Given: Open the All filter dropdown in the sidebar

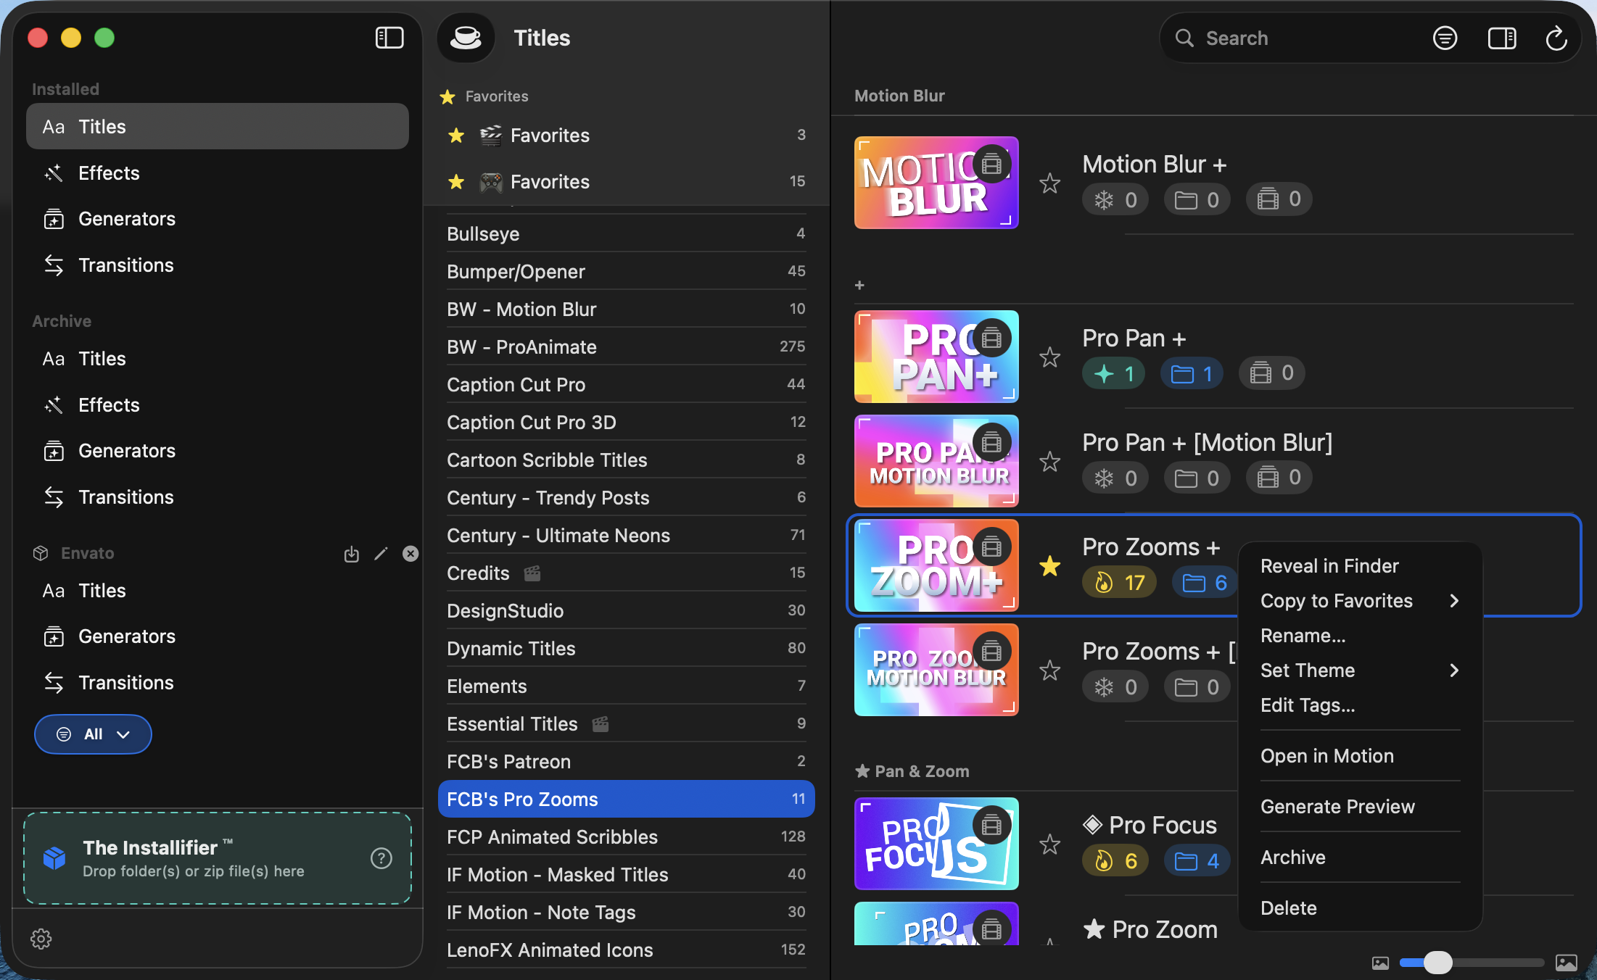Looking at the screenshot, I should click(x=92, y=734).
